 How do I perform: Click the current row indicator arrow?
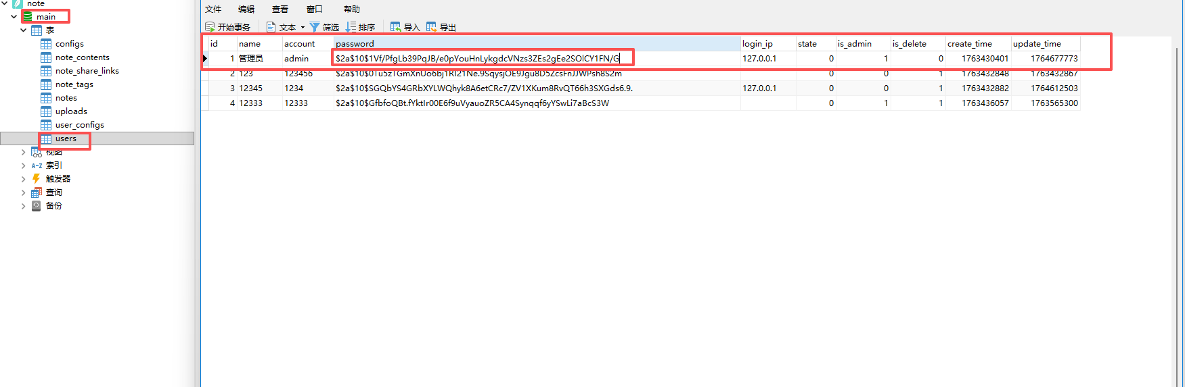coord(205,59)
